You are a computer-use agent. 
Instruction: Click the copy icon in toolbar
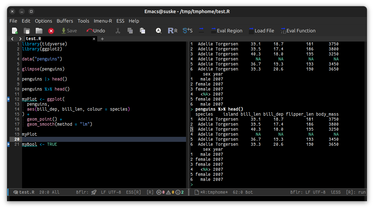coord(130,31)
